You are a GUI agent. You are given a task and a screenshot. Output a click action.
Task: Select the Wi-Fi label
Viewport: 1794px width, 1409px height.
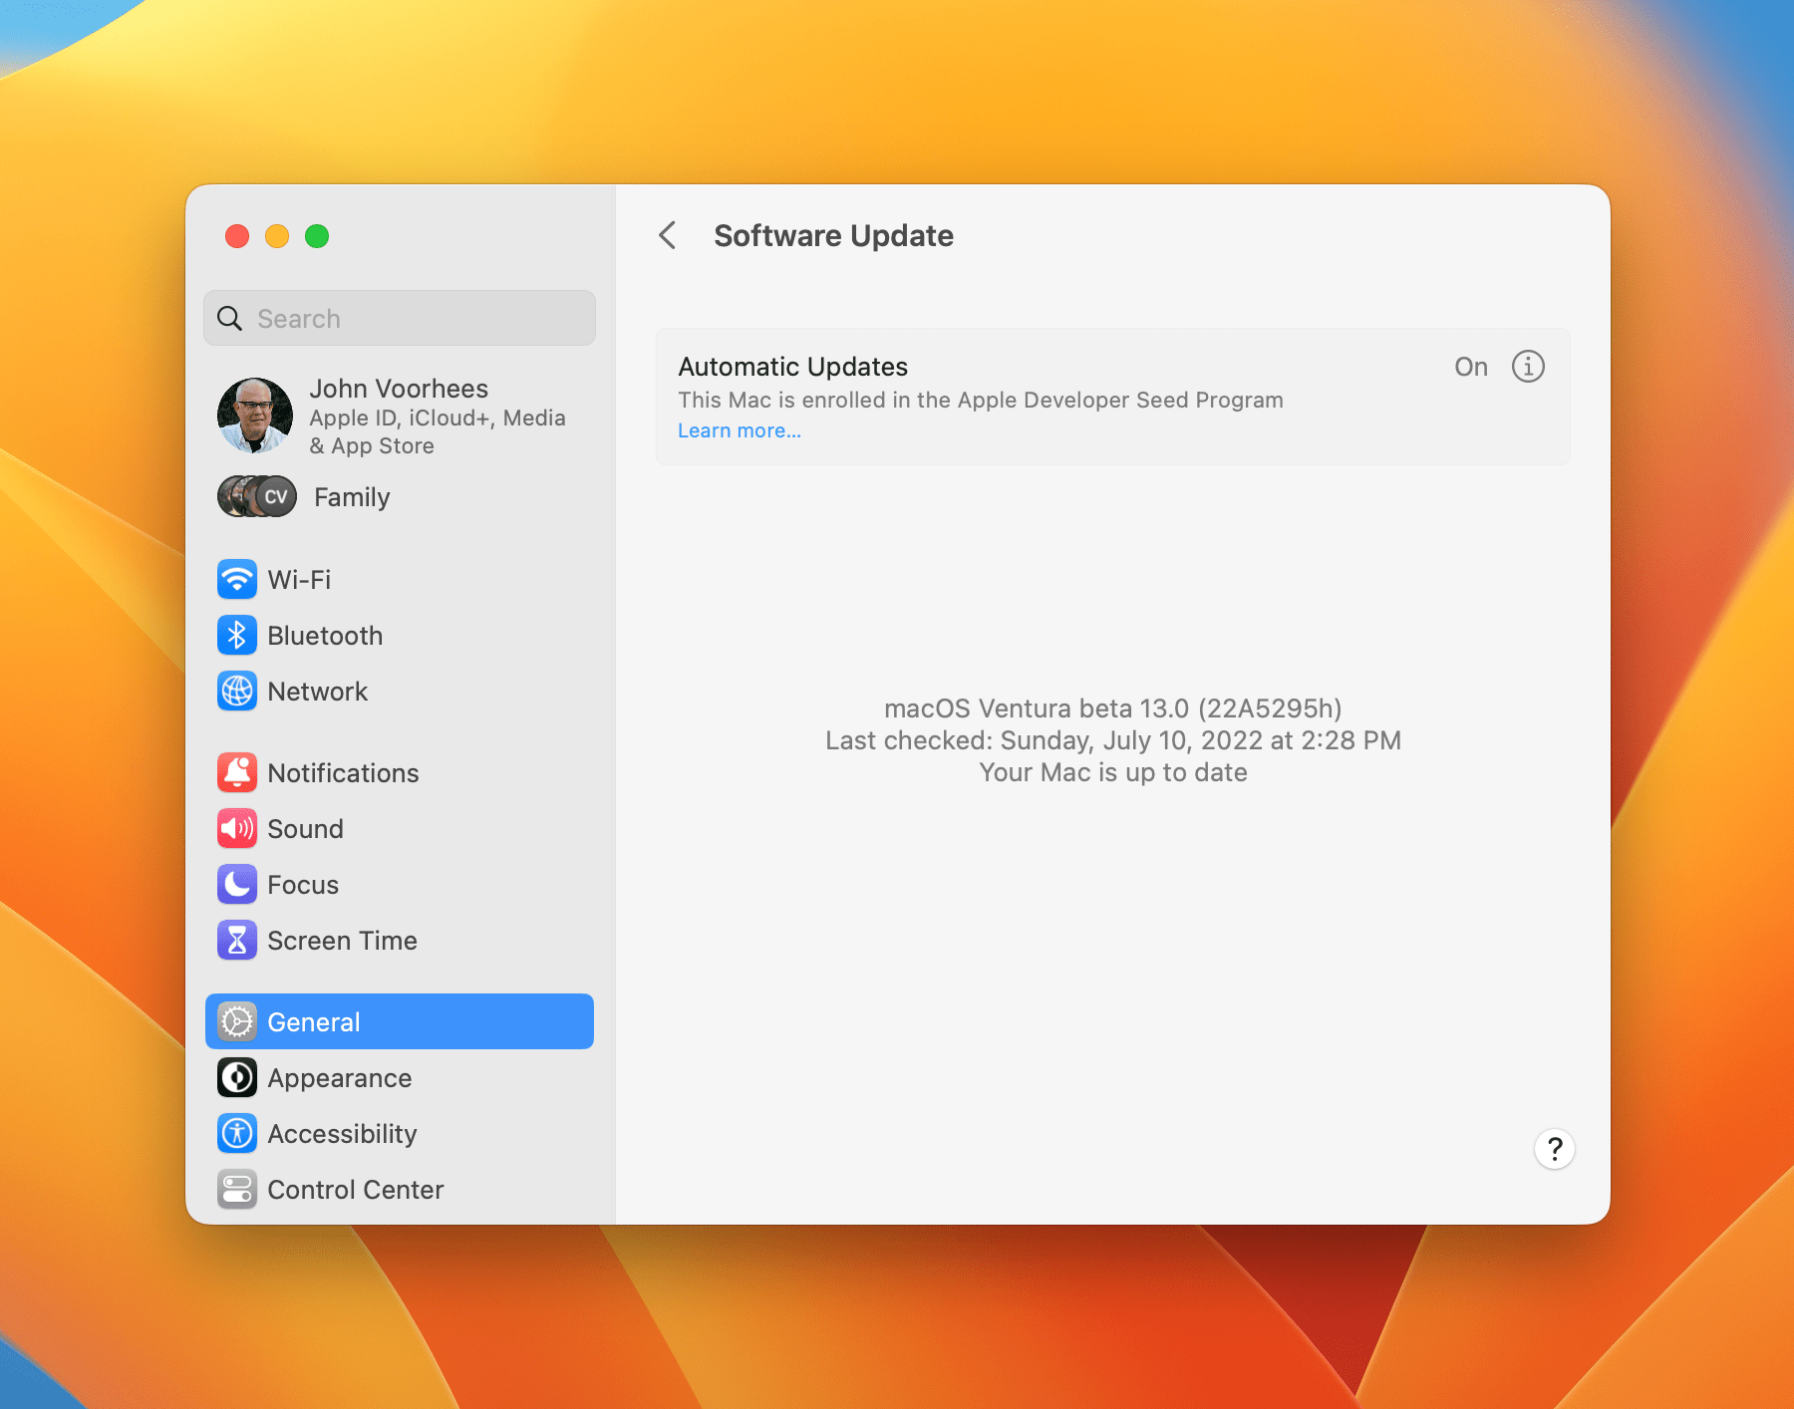coord(299,579)
